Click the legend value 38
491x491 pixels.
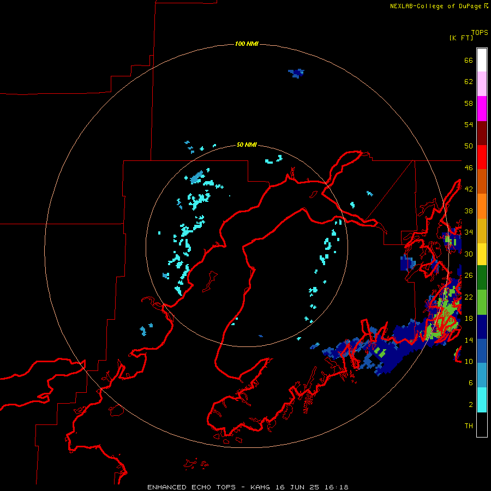(x=469, y=211)
